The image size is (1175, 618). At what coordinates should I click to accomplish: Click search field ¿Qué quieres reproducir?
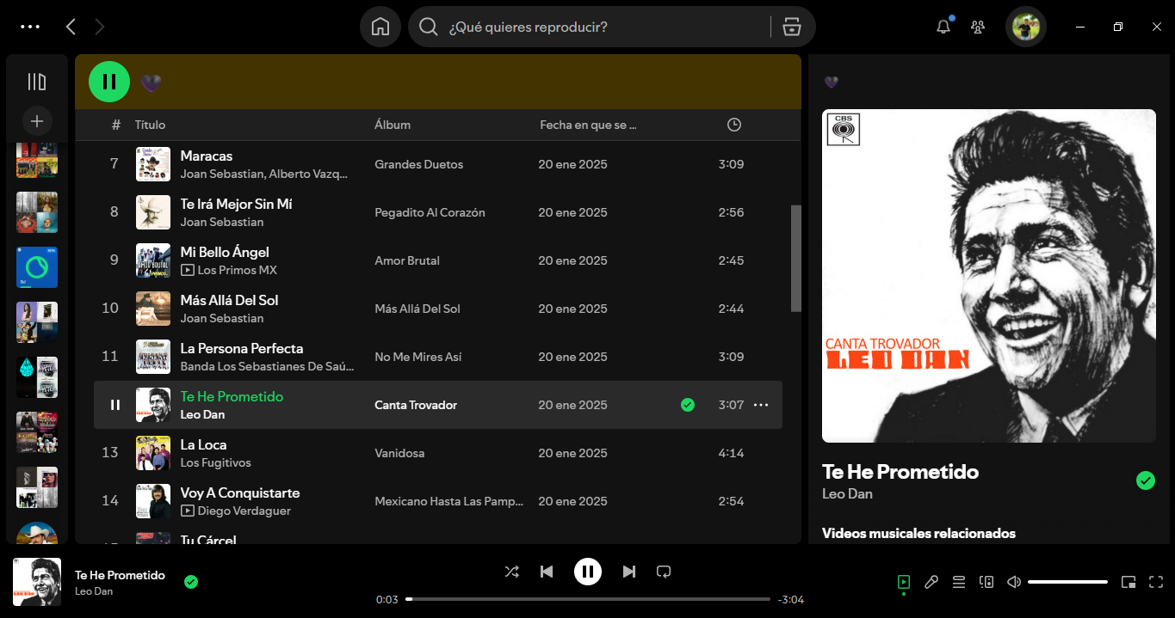pyautogui.click(x=603, y=27)
